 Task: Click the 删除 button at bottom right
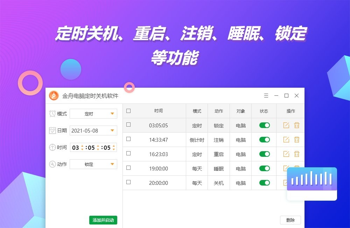[x=290, y=220]
